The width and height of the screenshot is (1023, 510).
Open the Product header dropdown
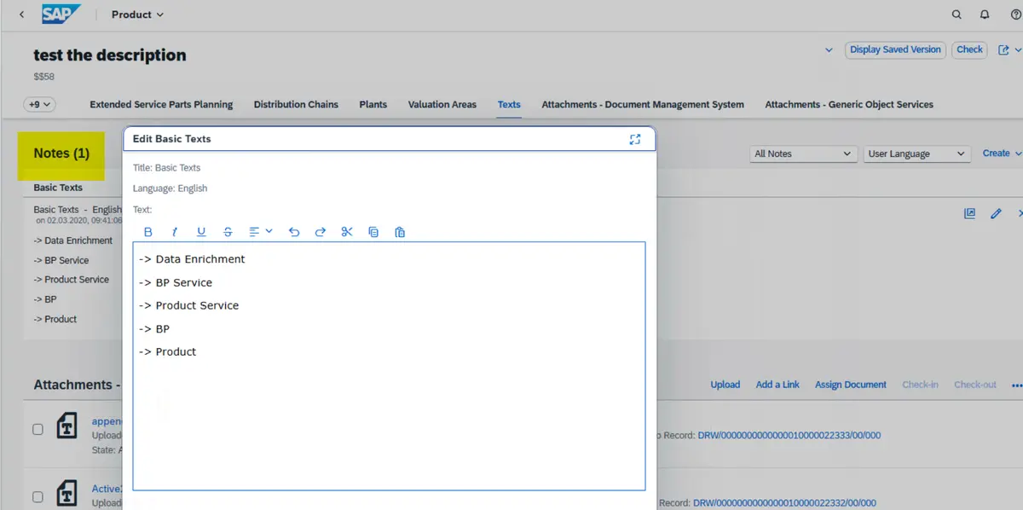click(137, 14)
